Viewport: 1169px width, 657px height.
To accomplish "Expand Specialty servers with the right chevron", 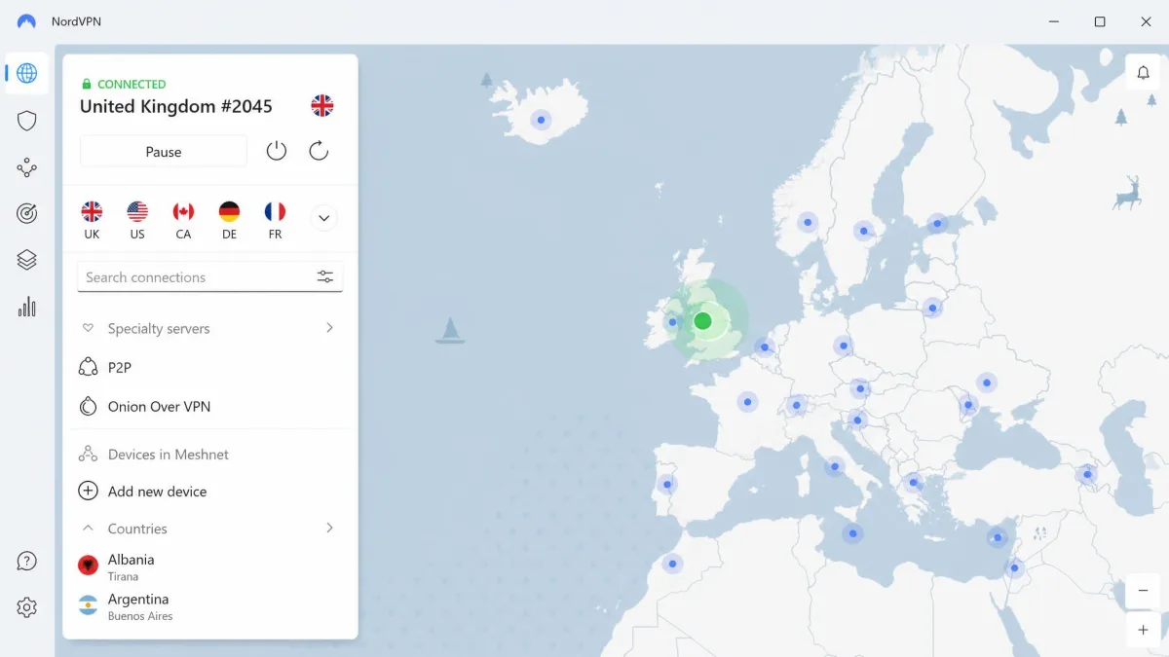I will [329, 328].
